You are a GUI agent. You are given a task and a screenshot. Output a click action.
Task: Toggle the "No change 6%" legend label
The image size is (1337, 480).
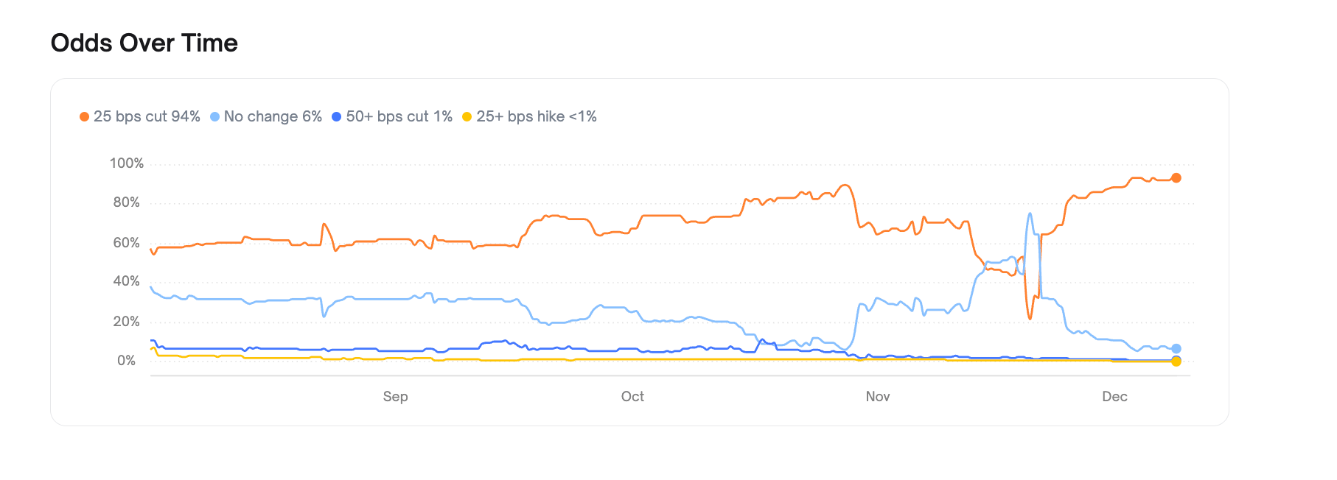(x=273, y=116)
